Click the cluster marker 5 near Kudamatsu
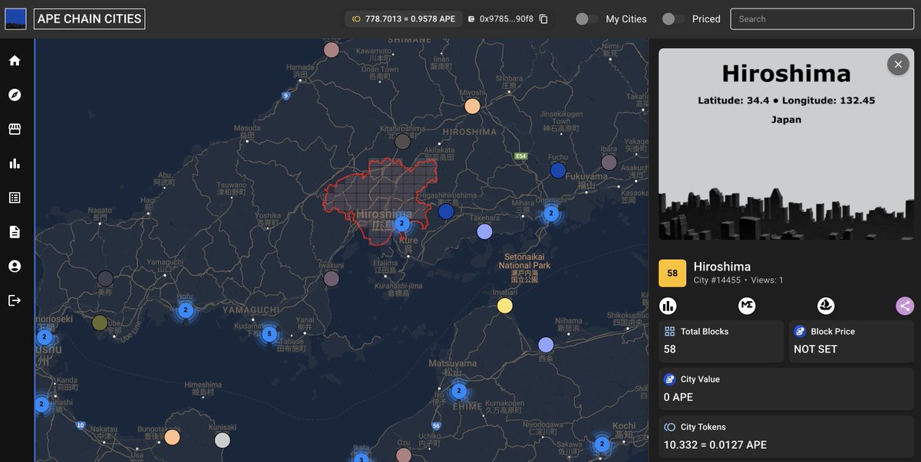921x462 pixels. (269, 334)
